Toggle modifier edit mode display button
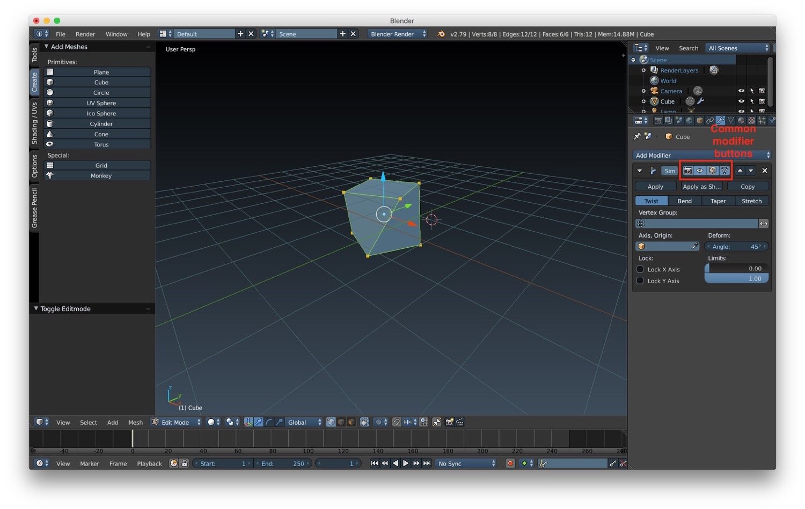 click(712, 171)
